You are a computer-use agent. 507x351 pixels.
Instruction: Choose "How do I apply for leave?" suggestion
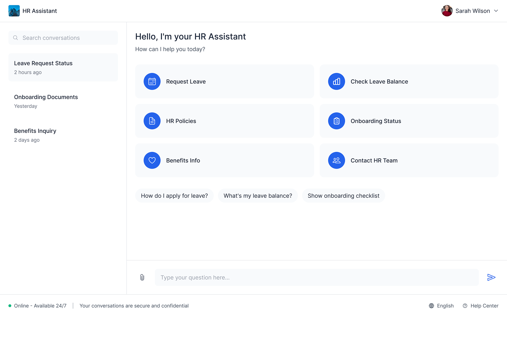pyautogui.click(x=174, y=196)
